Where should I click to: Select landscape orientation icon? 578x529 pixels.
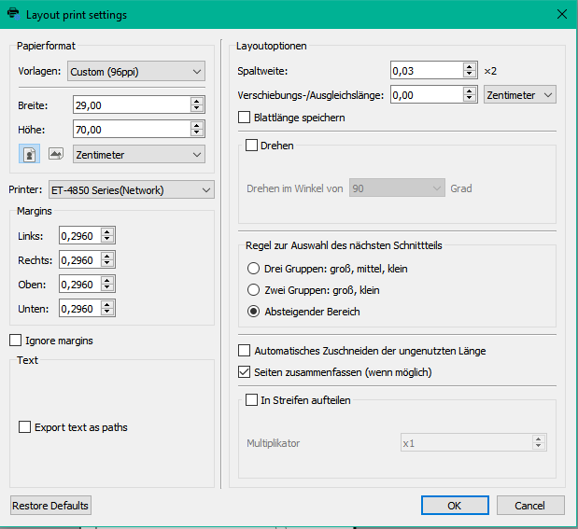[x=55, y=154]
